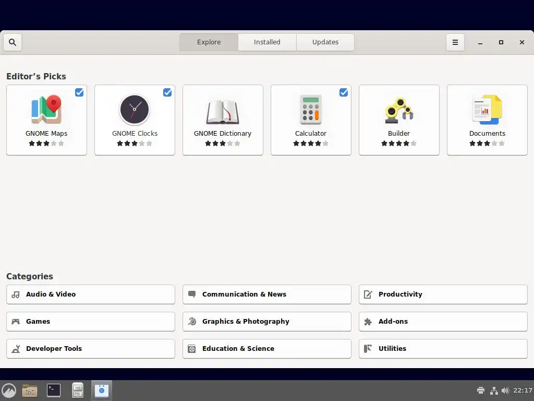Open the Graphics & Photography category

click(x=267, y=322)
